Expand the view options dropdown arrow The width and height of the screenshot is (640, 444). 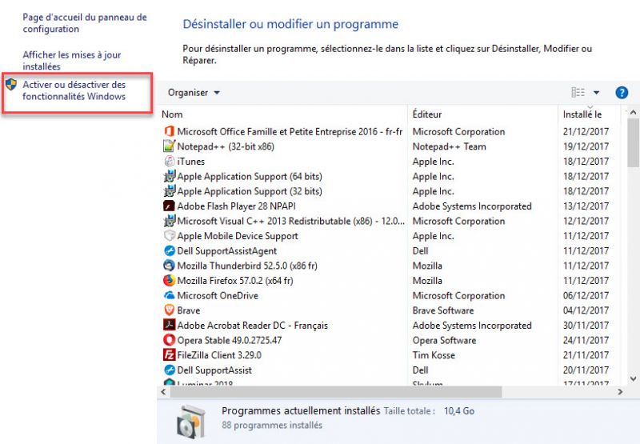(596, 93)
